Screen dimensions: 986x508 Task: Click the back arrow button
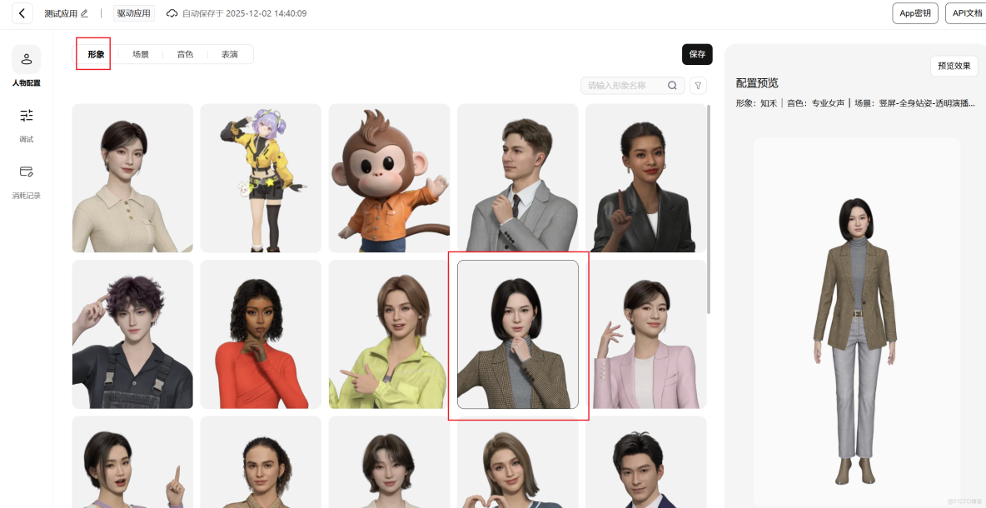point(22,13)
